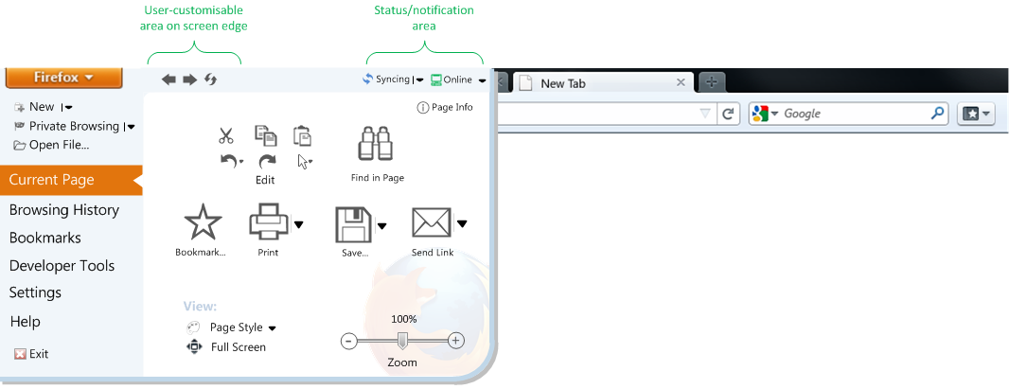
Task: Open the Syncing status dropdown arrow
Action: [419, 80]
